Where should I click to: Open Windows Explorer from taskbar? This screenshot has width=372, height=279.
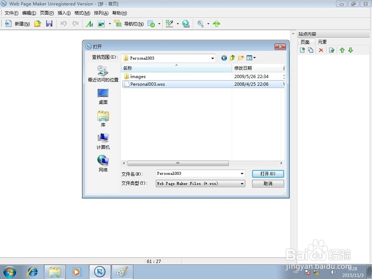coord(55,272)
